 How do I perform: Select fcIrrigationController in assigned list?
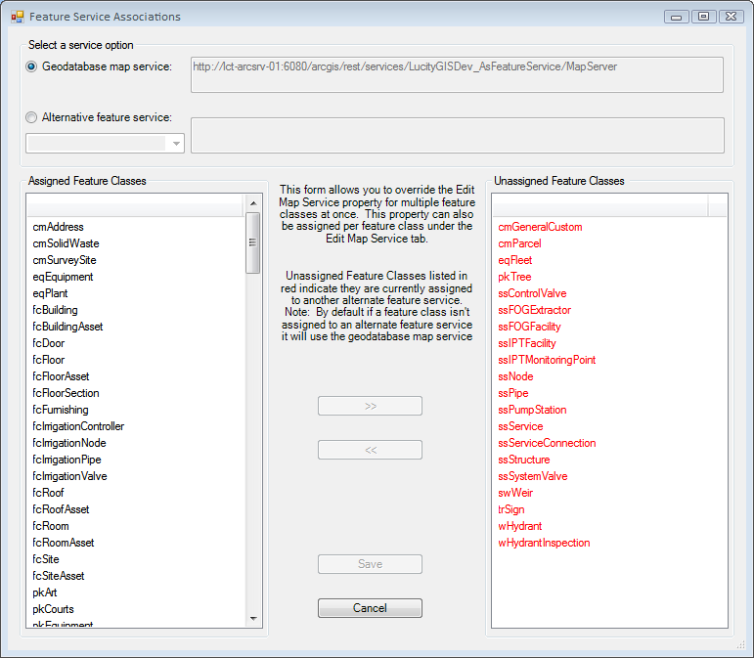[78, 426]
